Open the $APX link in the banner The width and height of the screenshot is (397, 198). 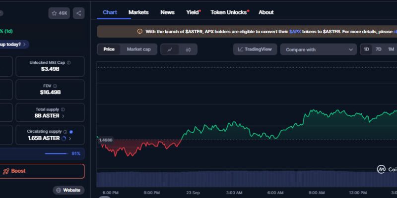296,31
